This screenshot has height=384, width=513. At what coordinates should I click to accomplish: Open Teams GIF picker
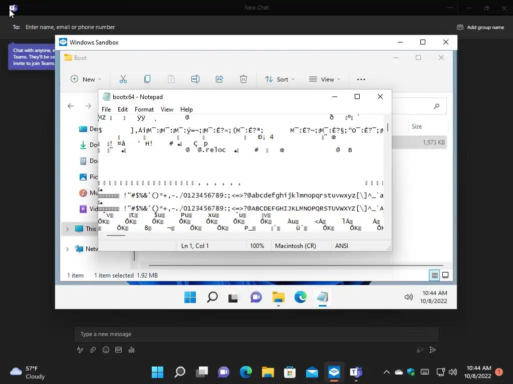tap(118, 349)
